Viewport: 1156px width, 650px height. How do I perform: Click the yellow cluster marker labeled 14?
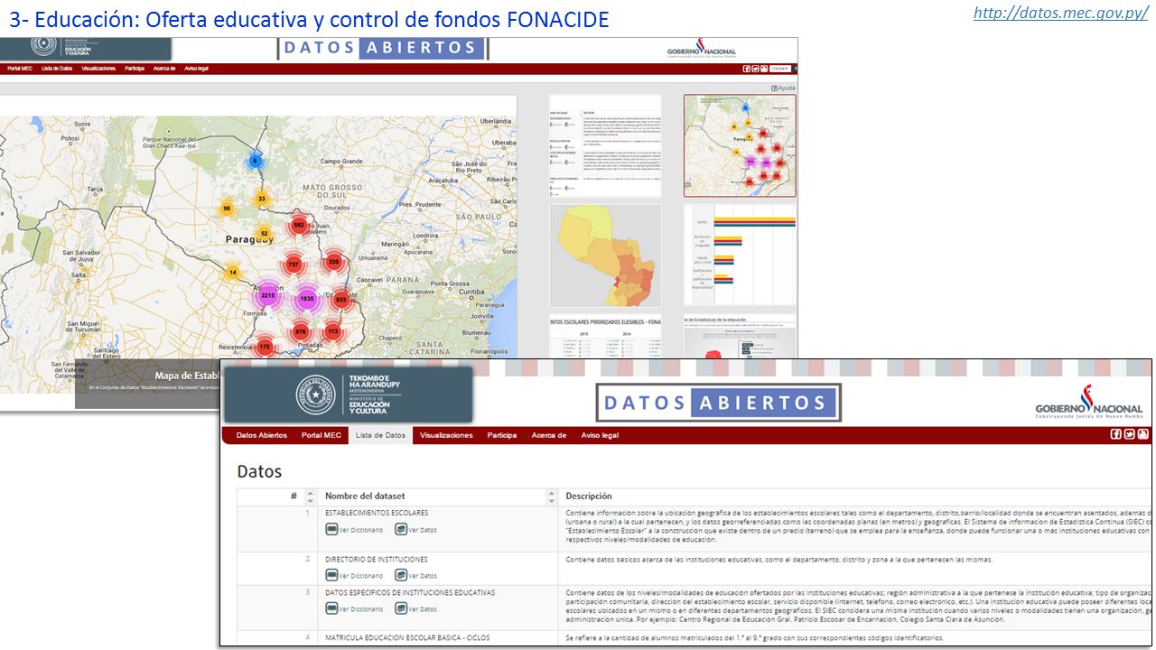232,273
